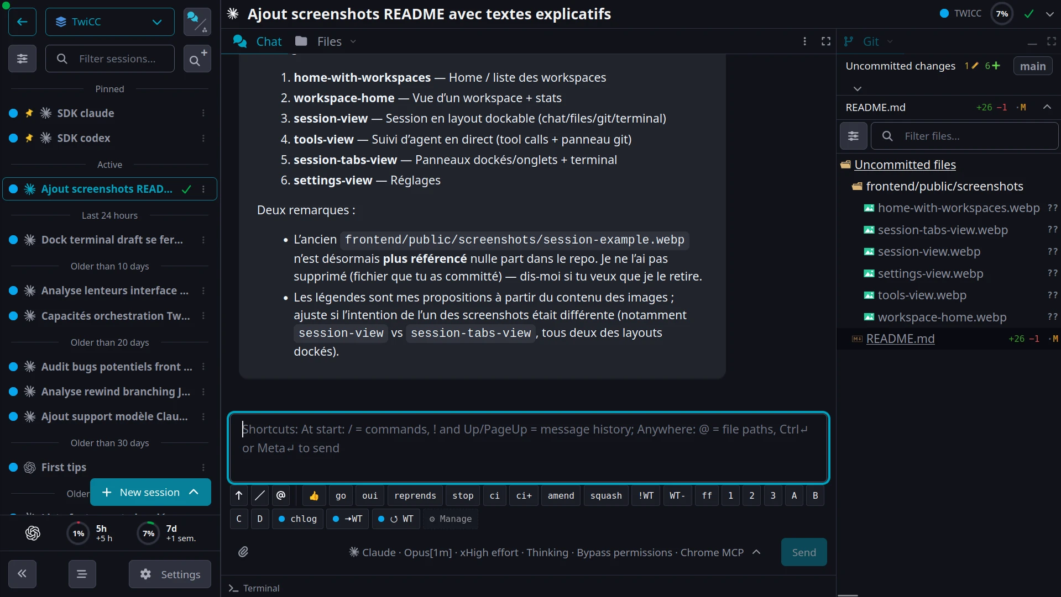Click the main branch button
1061x597 pixels.
tap(1033, 66)
